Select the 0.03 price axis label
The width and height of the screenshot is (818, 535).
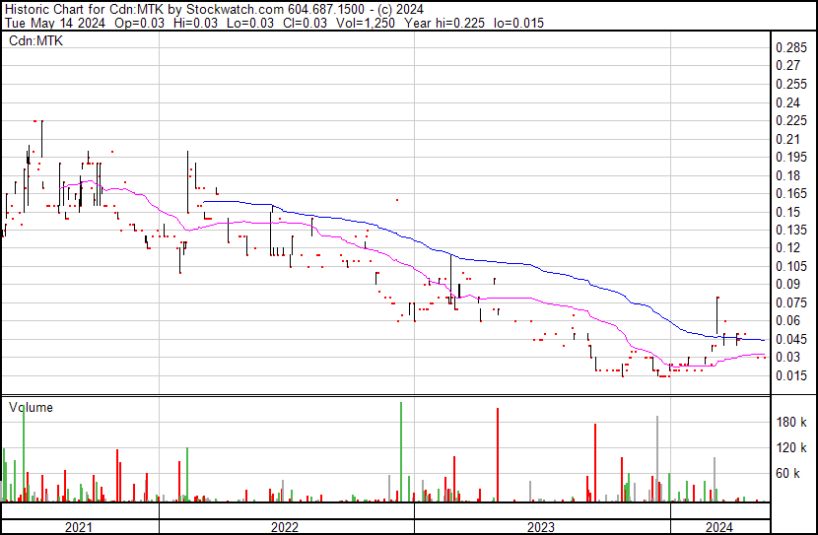coord(787,357)
